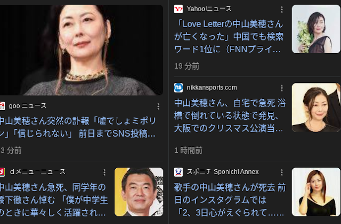
Task: Open the '中山美穂さん急死、同学年の' headline
Action: tap(54, 200)
